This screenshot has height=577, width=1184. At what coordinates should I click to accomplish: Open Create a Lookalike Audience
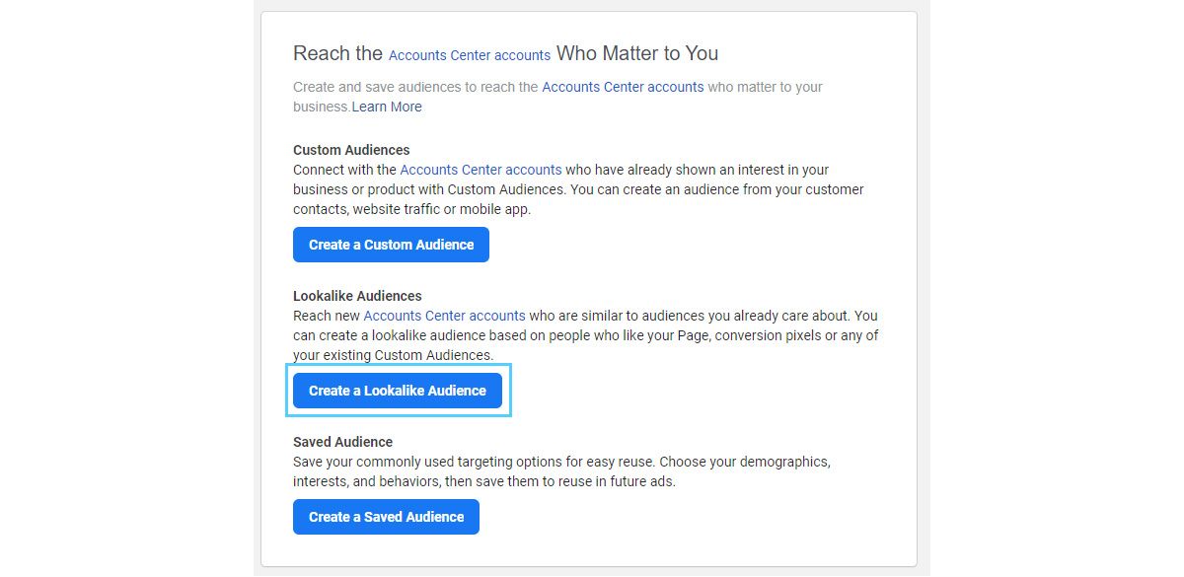coord(398,391)
